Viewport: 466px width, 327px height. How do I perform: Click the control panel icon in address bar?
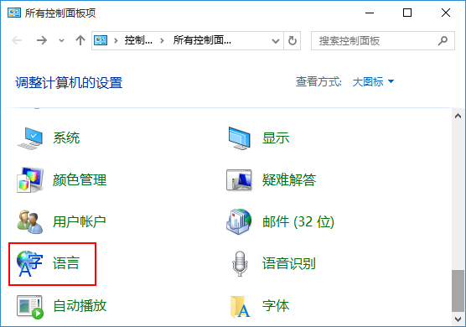click(x=101, y=40)
